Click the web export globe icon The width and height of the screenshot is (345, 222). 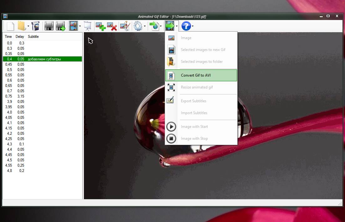[x=154, y=26]
